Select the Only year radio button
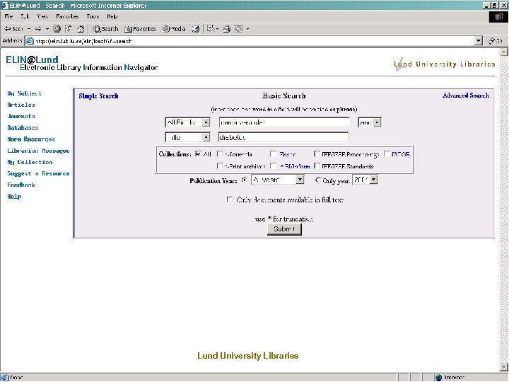509x382 pixels. 318,180
